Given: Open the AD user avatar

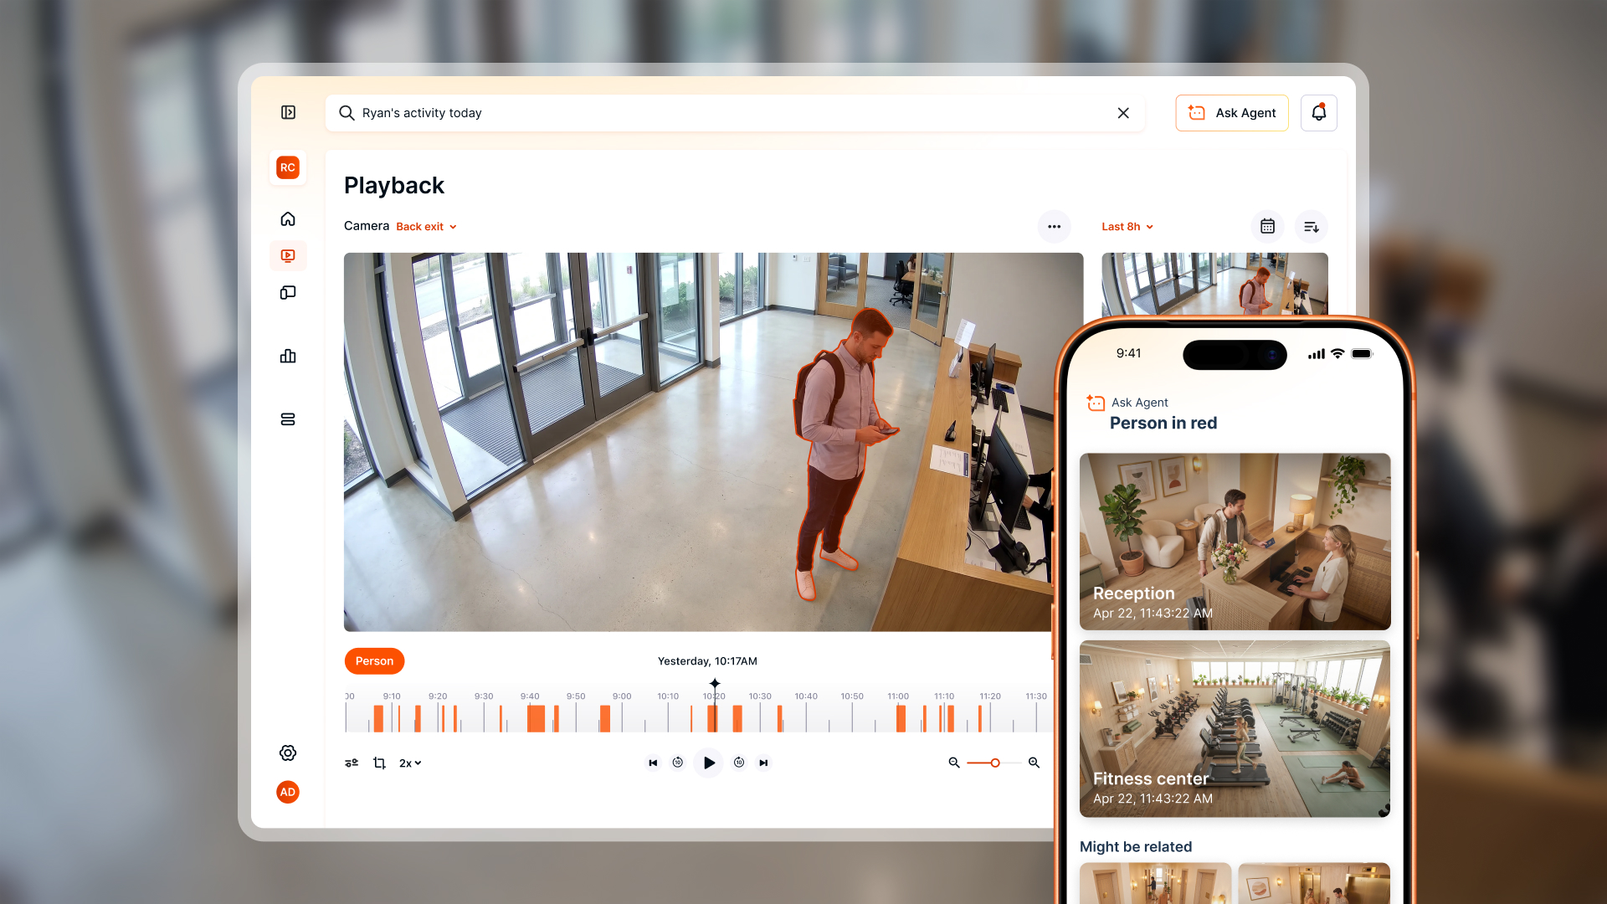Looking at the screenshot, I should (288, 792).
